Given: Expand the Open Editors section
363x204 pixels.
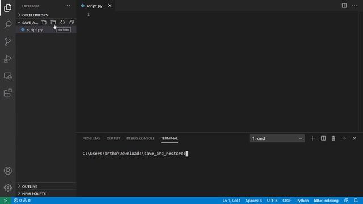Looking at the screenshot, I should pyautogui.click(x=46, y=15).
